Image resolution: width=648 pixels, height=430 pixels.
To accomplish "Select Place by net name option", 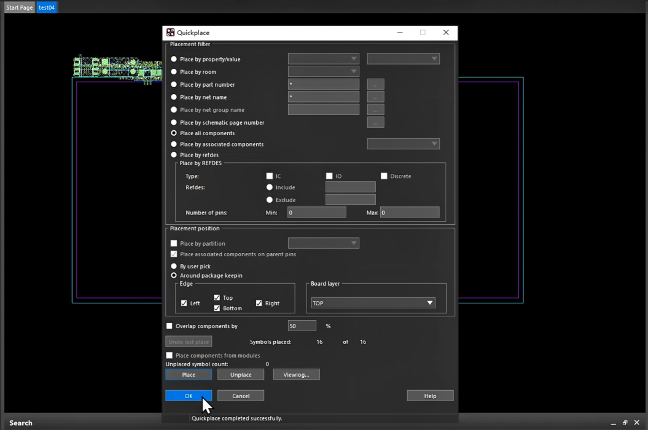I will pyautogui.click(x=174, y=97).
